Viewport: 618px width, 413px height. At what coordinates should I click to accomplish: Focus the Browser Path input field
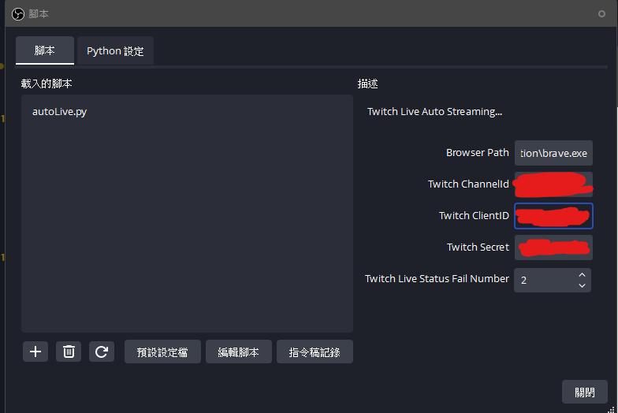tap(553, 153)
